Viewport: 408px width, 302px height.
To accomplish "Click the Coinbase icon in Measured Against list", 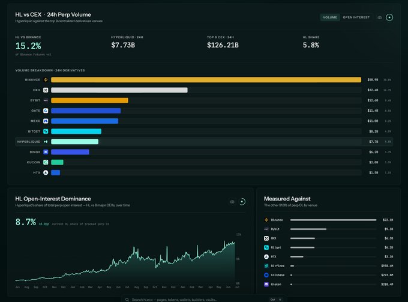I will pos(266,275).
